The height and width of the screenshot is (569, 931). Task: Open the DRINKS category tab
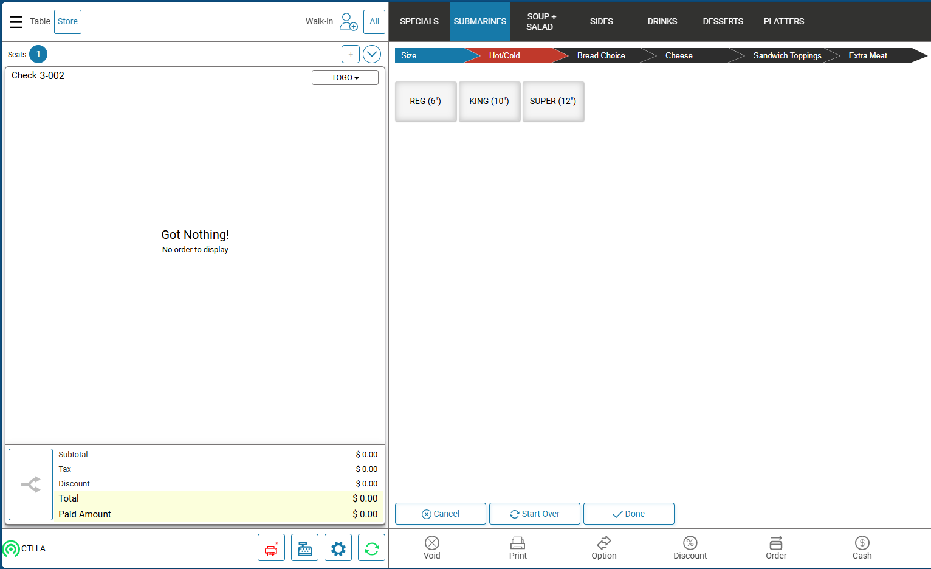[662, 21]
